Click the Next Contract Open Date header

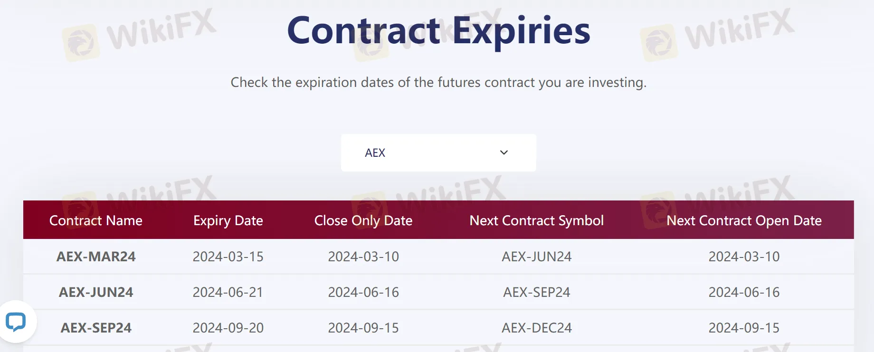[744, 220]
